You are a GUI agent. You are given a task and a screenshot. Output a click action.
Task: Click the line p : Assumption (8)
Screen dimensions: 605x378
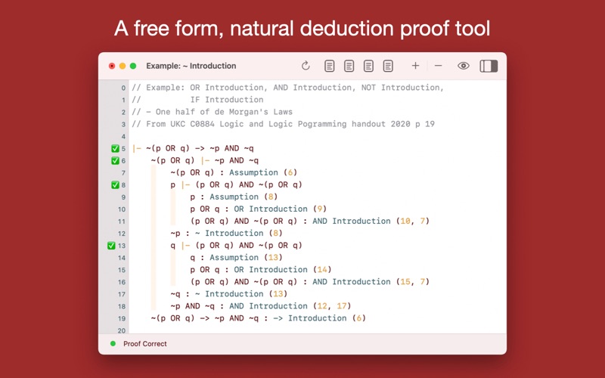click(234, 197)
